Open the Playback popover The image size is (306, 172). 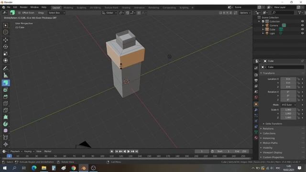[x=16, y=151]
